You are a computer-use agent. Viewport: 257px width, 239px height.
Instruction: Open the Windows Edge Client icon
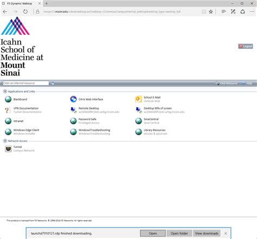tap(8, 132)
